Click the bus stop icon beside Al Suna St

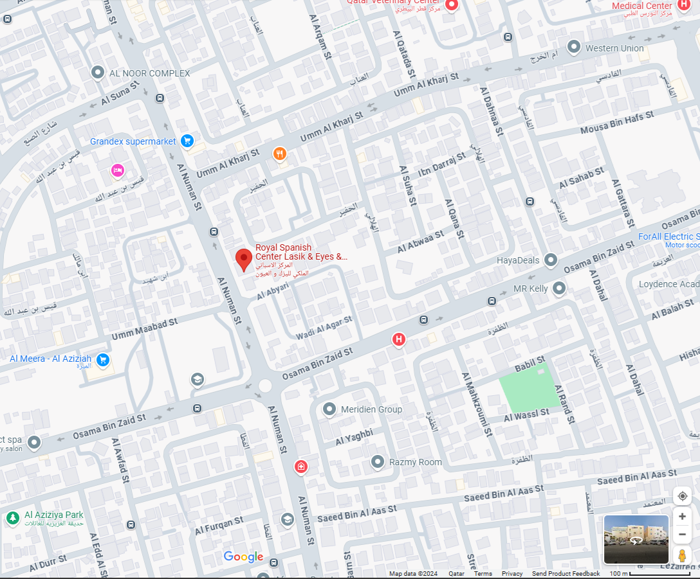[x=160, y=98]
